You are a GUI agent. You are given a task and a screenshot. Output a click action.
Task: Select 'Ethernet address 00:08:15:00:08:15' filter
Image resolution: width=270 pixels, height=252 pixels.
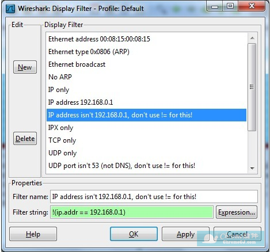[x=146, y=39]
